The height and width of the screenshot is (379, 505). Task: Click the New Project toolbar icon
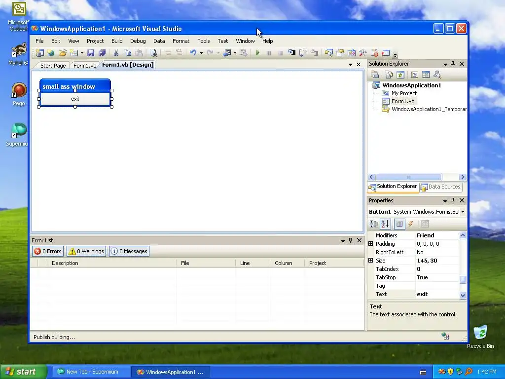point(40,53)
